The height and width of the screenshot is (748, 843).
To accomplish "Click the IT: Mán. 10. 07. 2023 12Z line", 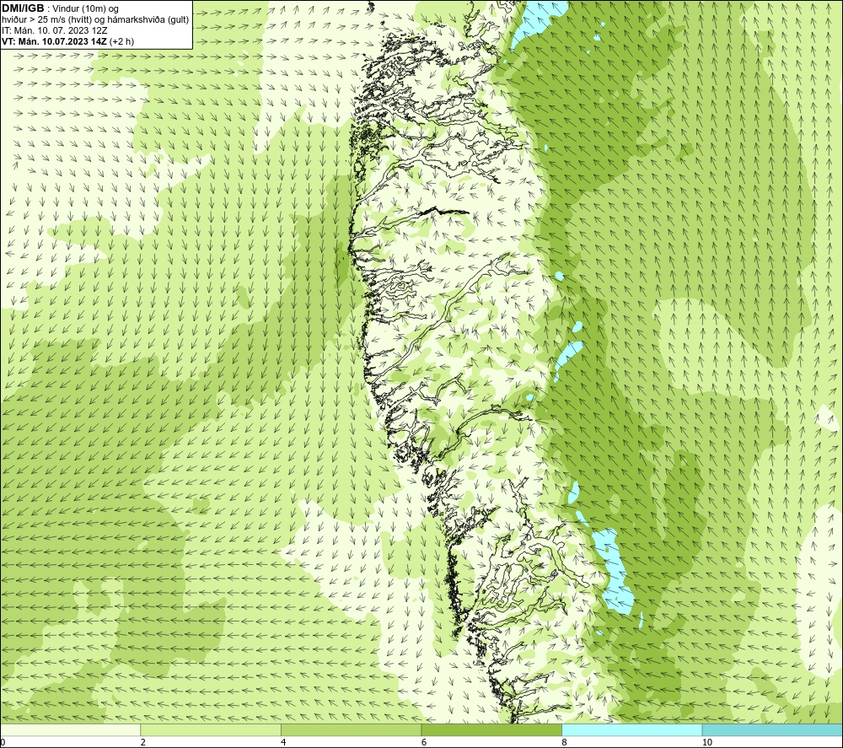I will tap(55, 30).
